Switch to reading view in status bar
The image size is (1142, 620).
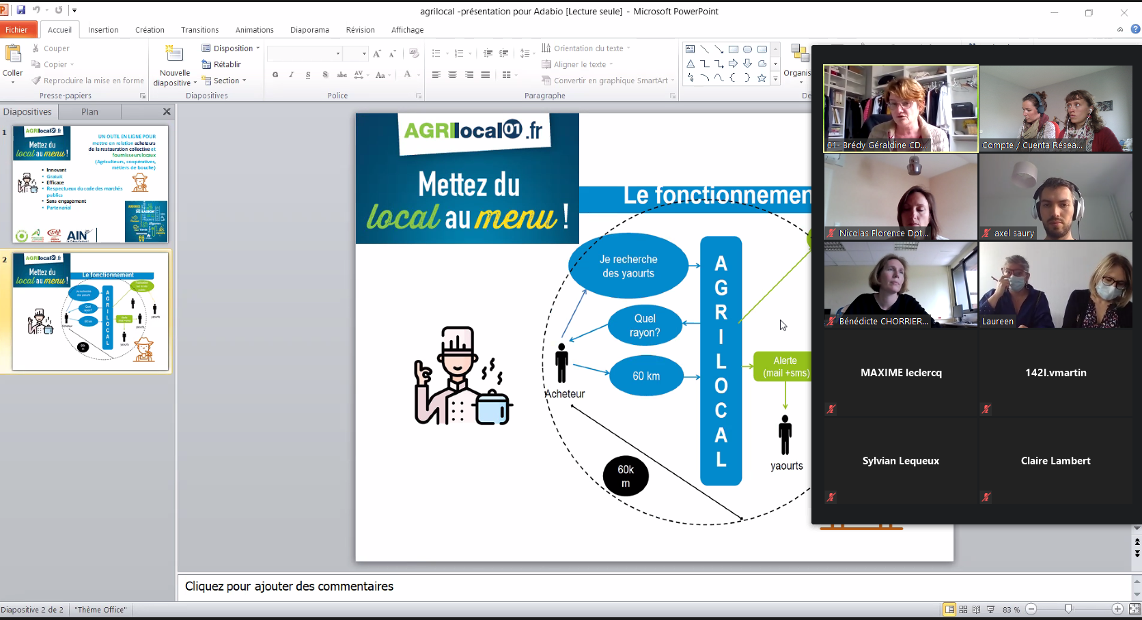[x=977, y=609]
